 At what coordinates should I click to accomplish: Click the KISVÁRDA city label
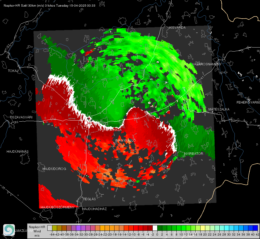pyautogui.click(x=177, y=28)
